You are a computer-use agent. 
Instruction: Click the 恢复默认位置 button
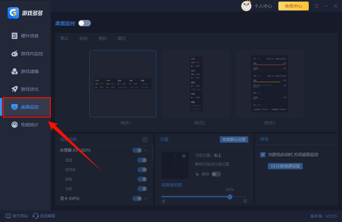[x=234, y=140]
